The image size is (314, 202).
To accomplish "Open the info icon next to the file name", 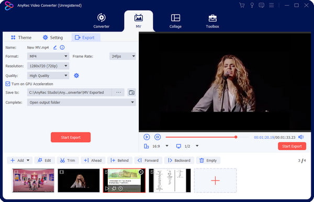I will [x=62, y=48].
